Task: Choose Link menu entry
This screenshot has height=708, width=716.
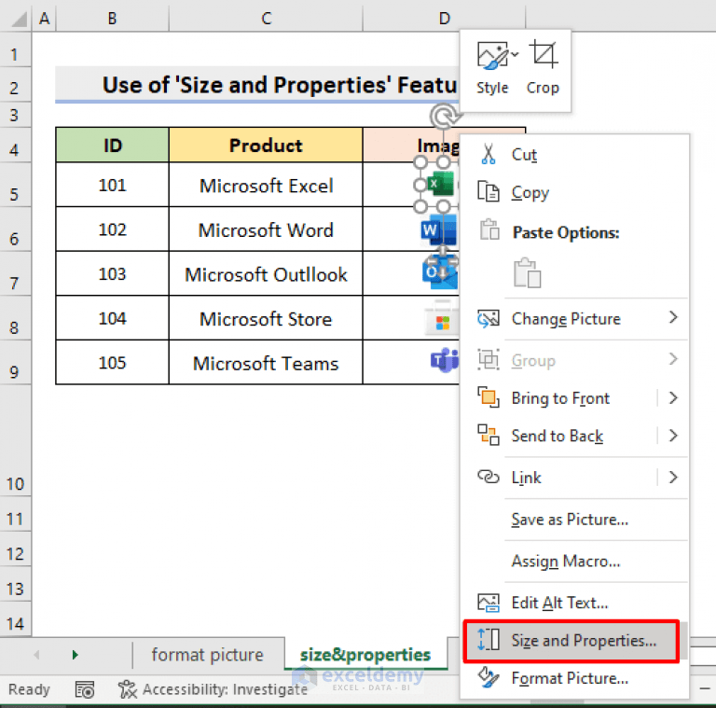Action: pyautogui.click(x=574, y=478)
